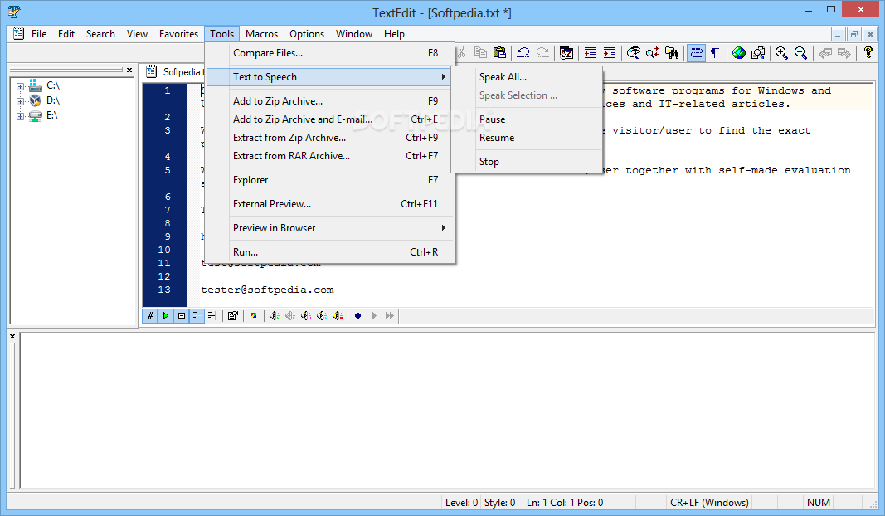The image size is (885, 516).
Task: Close the file browser side panel
Action: [129, 70]
